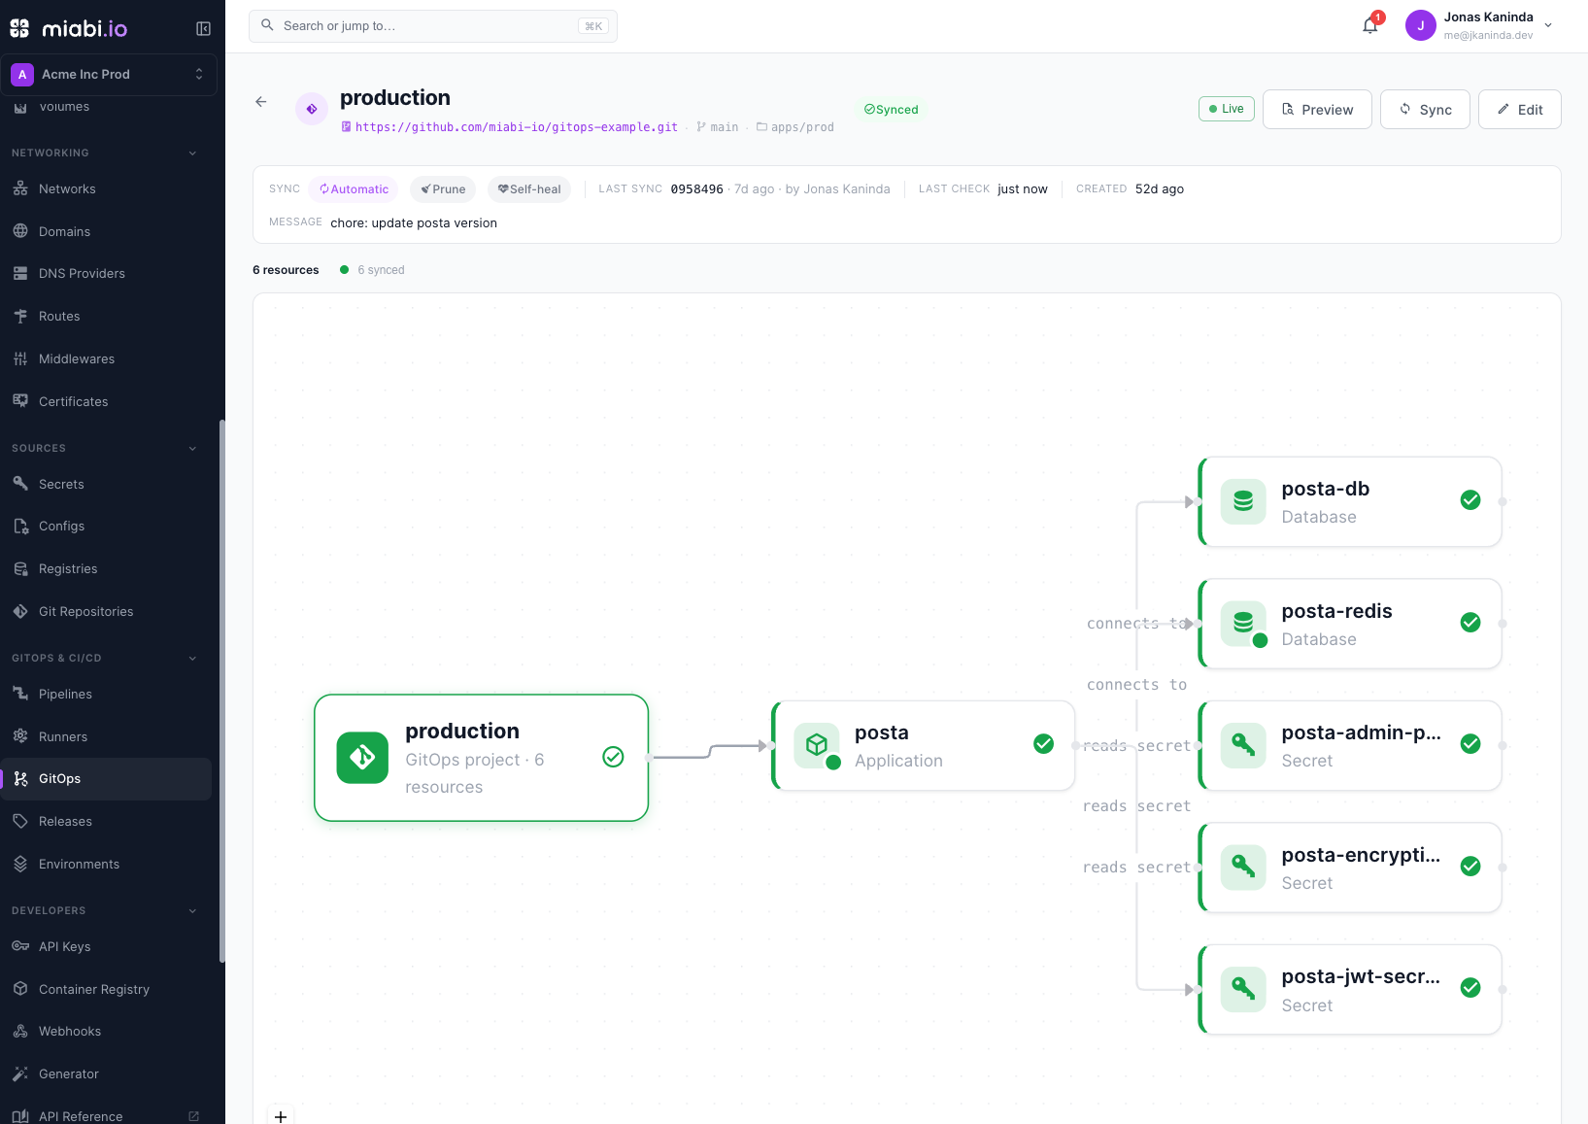Click posta-redis synced check mark
This screenshot has width=1588, height=1124.
[1470, 622]
